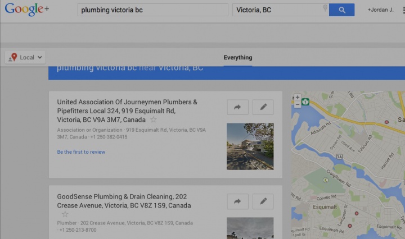The width and height of the screenshot is (405, 239).
Task: Click the Colville Rd label on map
Action: pos(326,197)
